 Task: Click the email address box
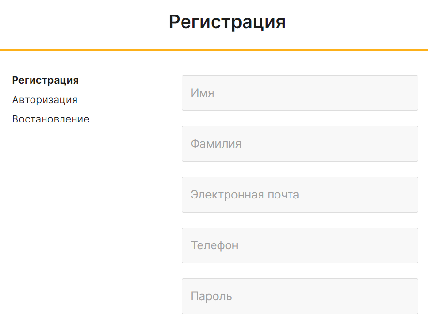(x=300, y=195)
